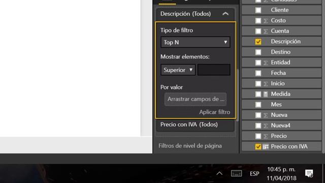Click the sigma icon beside Nueva4
325x183 pixels.
pyautogui.click(x=266, y=126)
